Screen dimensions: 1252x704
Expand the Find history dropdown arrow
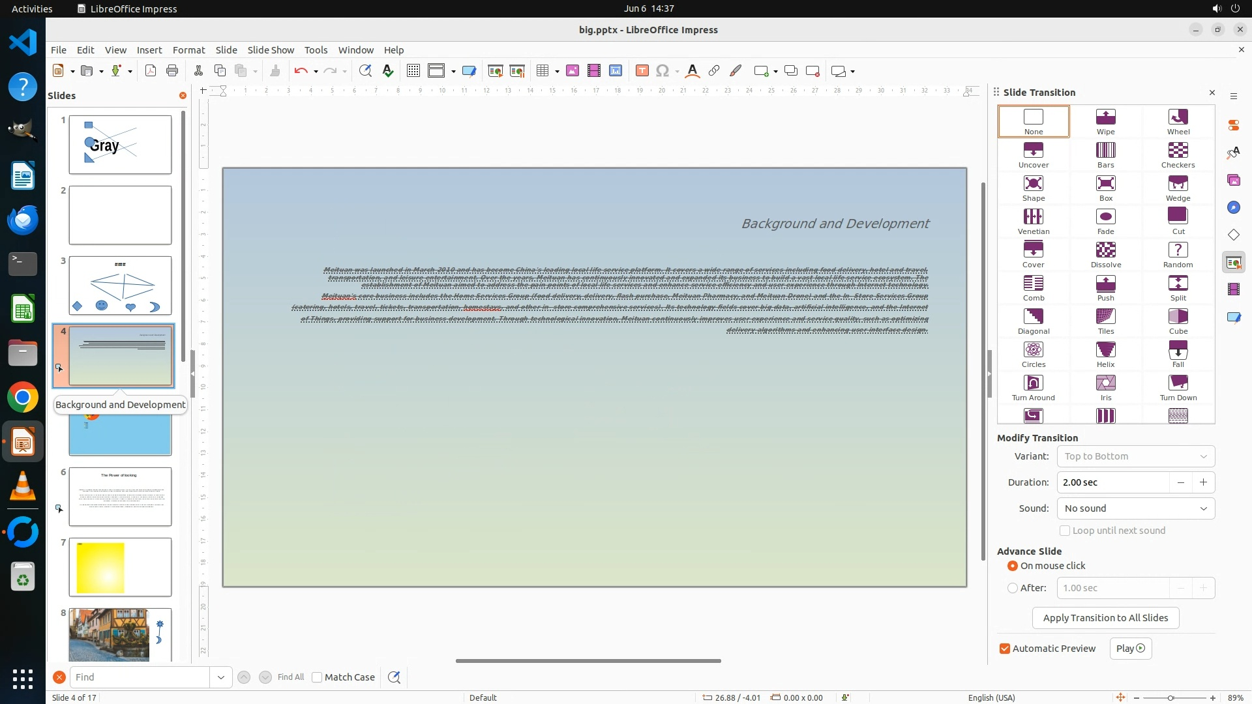[220, 677]
